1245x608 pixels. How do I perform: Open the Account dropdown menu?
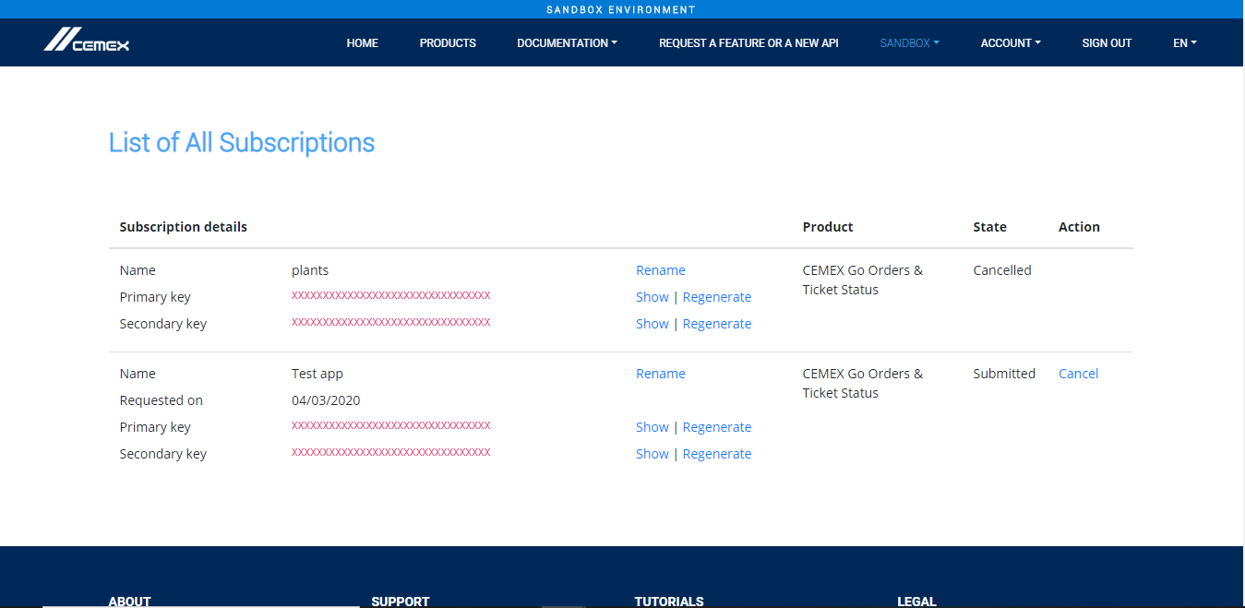1010,43
